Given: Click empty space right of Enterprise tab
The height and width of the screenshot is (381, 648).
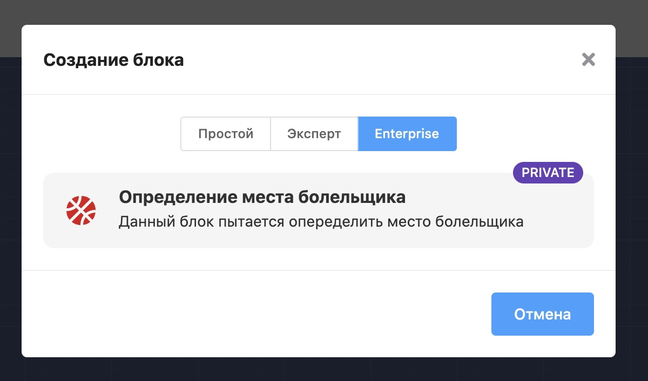Looking at the screenshot, I should pyautogui.click(x=529, y=134).
